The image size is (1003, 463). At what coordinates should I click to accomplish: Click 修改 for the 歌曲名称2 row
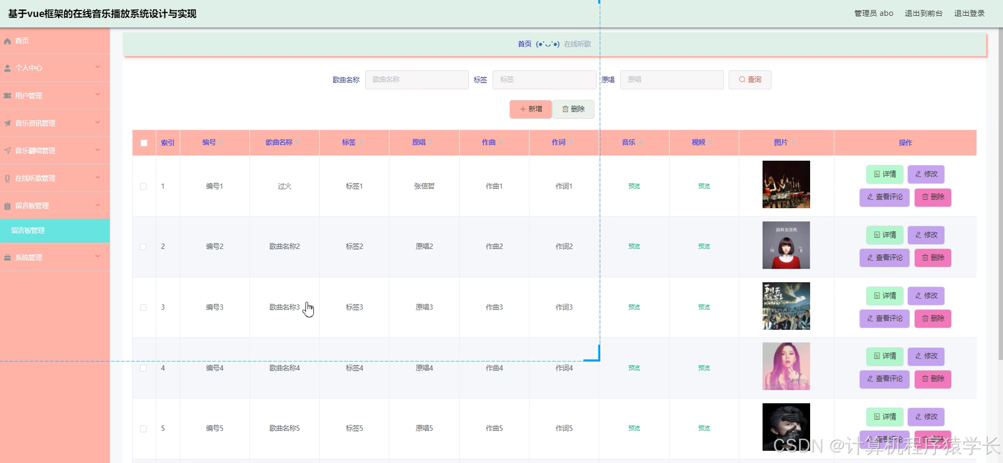[926, 235]
